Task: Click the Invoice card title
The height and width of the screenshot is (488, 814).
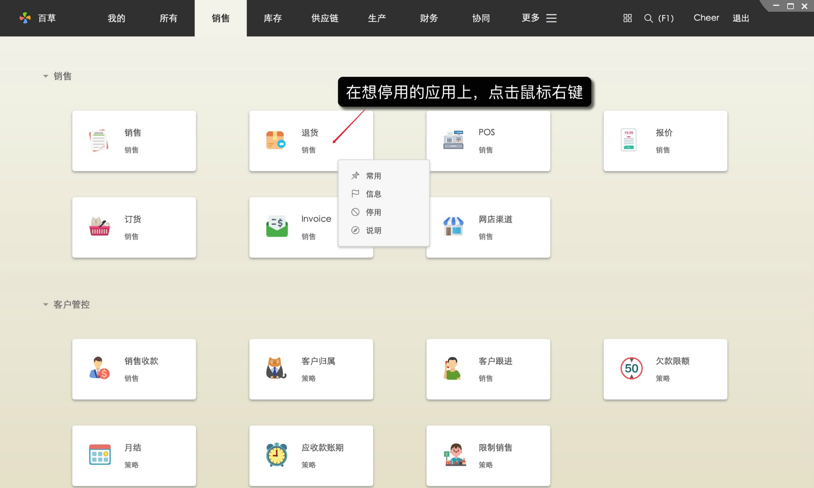Action: (316, 219)
